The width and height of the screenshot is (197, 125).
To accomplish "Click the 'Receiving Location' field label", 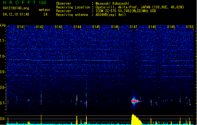I will click(x=73, y=7).
